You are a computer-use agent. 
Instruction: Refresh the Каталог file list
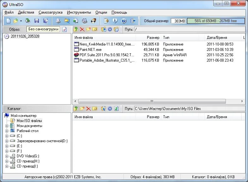pyautogui.click(x=116, y=109)
